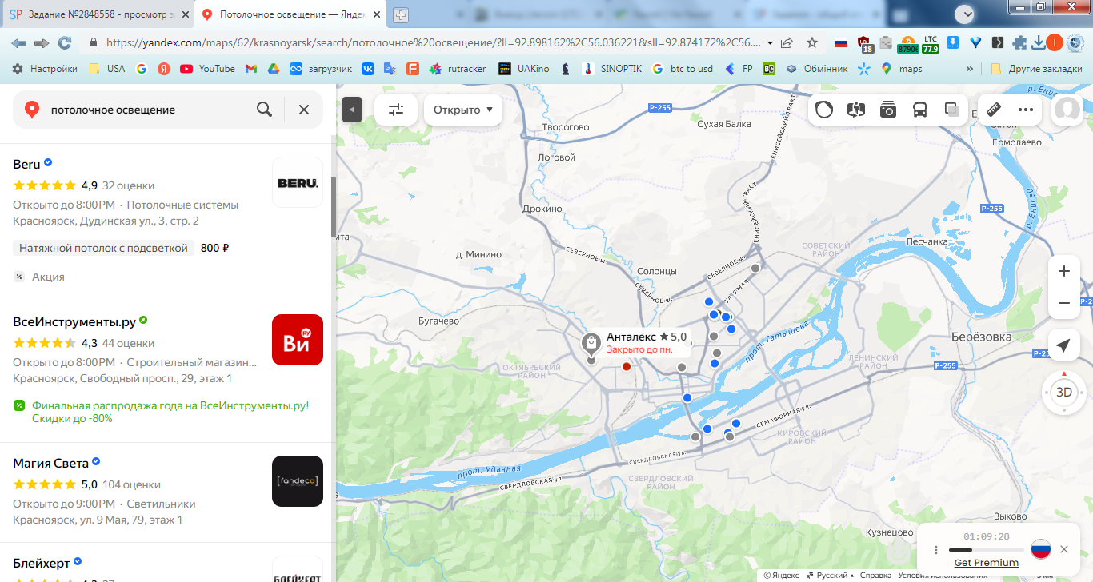
Task: Click the red map marker
Action: (x=627, y=366)
